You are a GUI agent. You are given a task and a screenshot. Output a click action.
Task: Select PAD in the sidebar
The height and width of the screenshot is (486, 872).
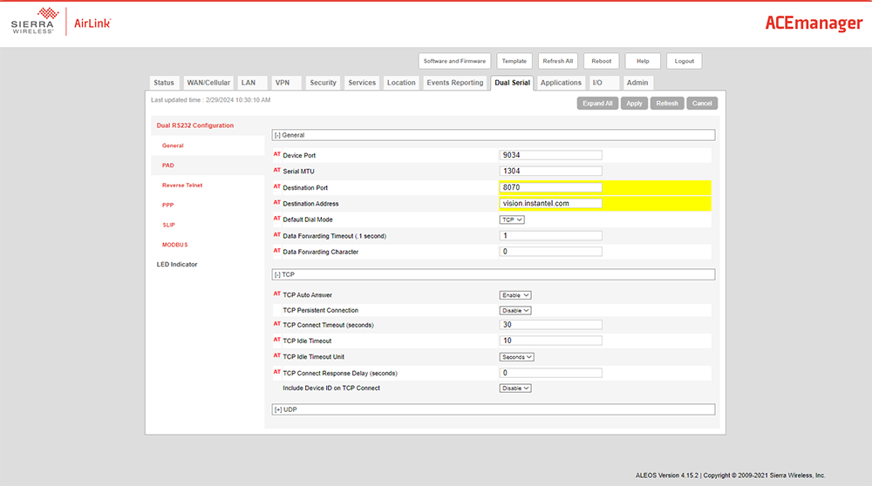click(x=168, y=165)
